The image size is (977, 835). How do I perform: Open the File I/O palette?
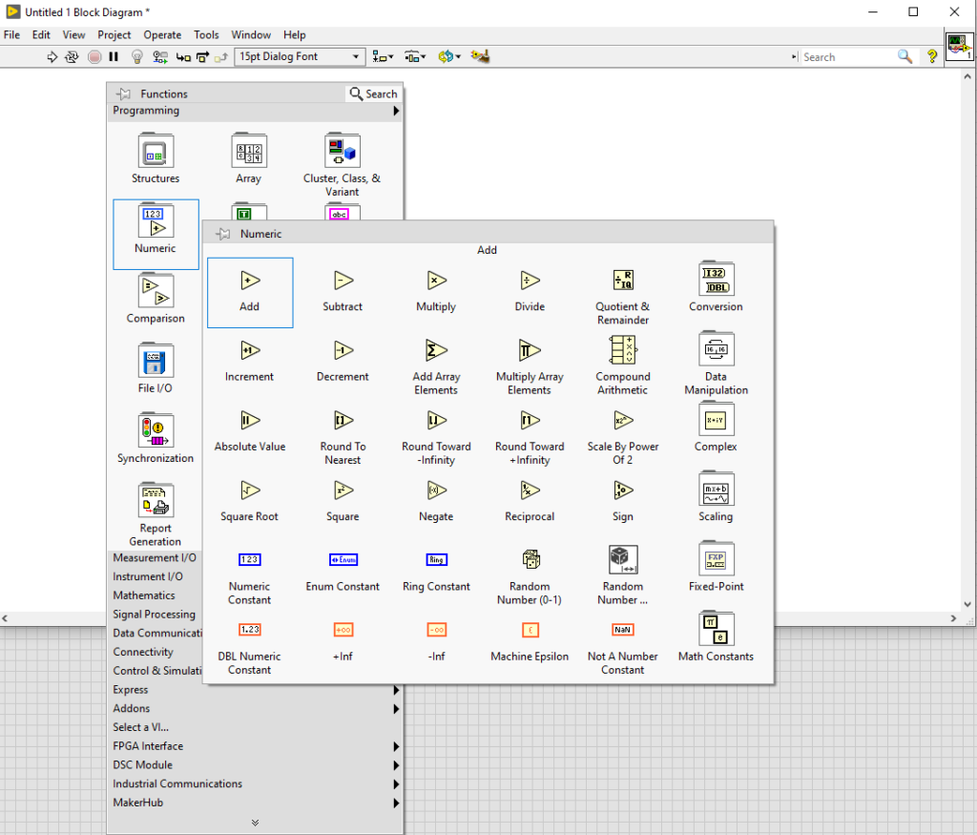[x=156, y=367]
